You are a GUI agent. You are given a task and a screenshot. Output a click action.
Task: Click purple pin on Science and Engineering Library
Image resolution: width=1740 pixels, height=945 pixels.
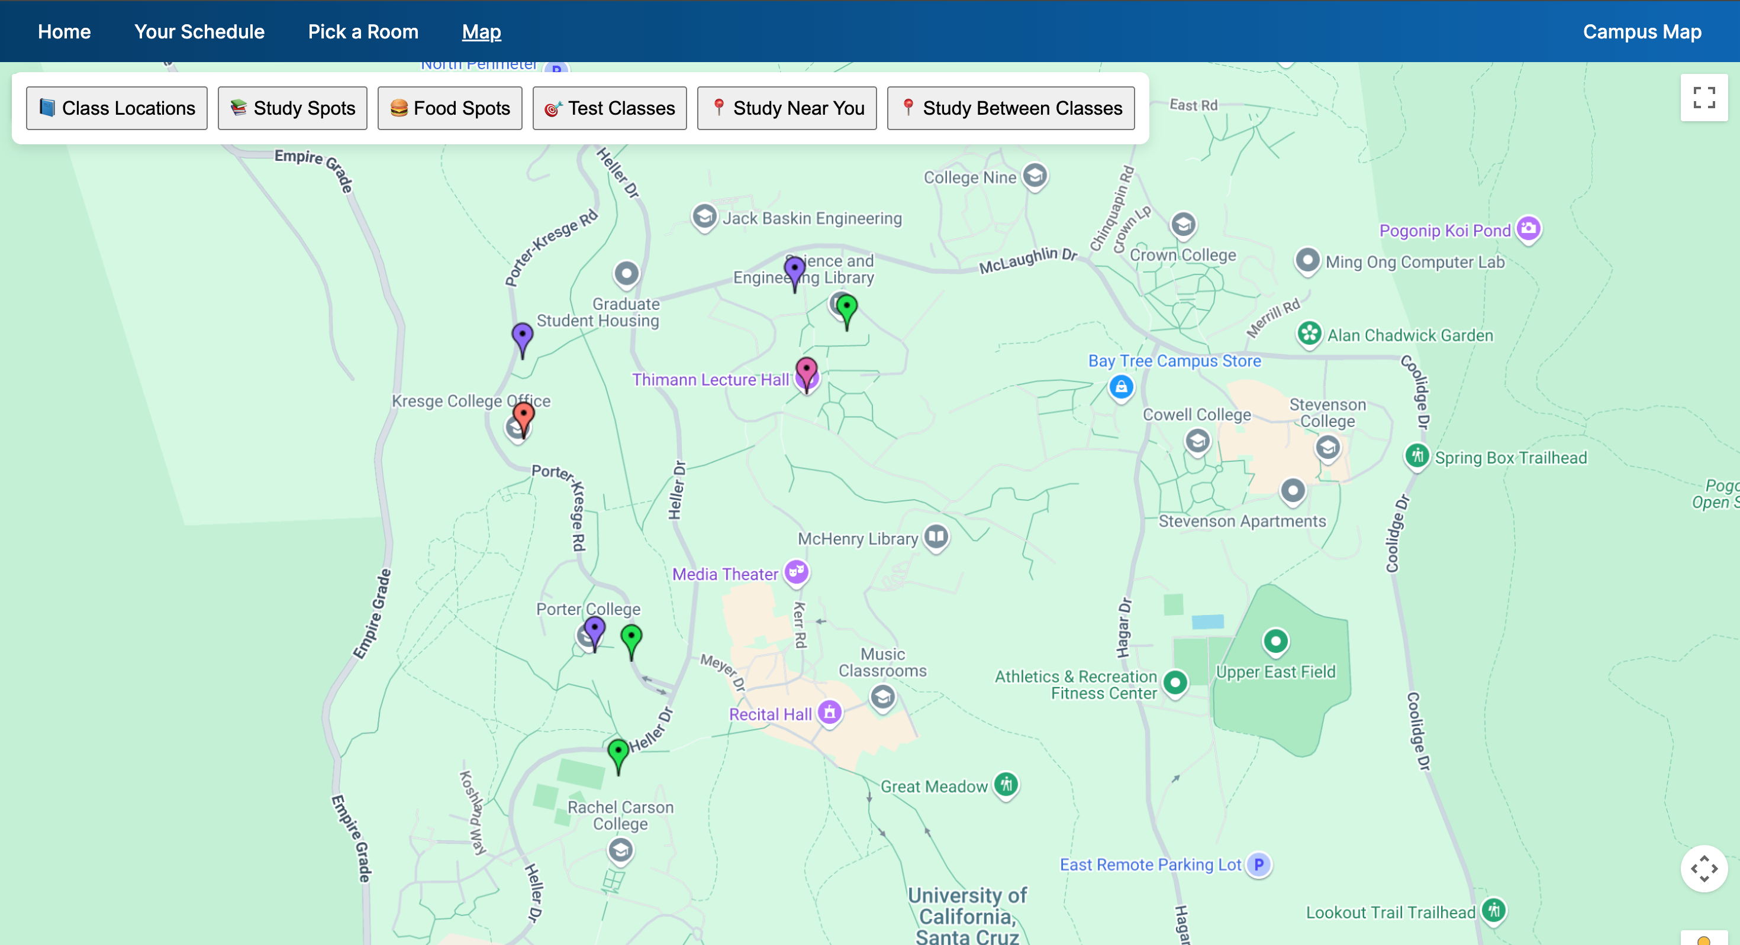[x=795, y=269]
